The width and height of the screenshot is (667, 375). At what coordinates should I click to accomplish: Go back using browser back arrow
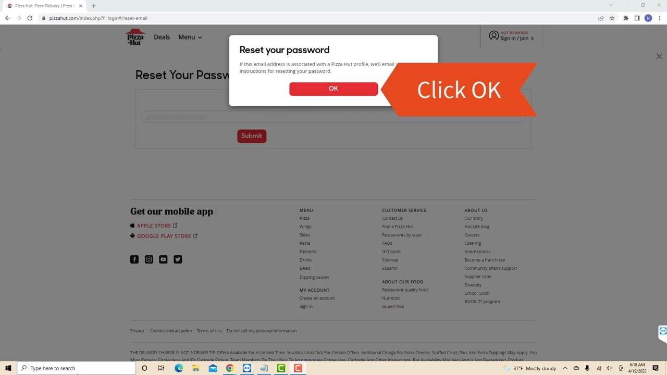pos(7,18)
